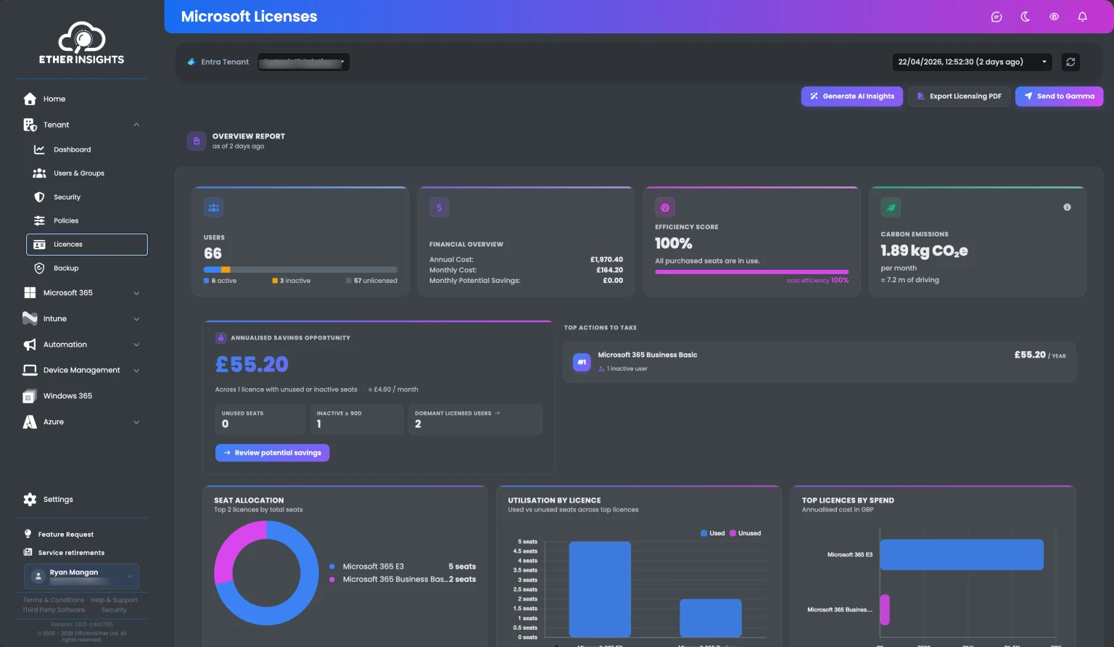Open Service retirements link
Screen dimensions: 1114x647
click(71, 553)
